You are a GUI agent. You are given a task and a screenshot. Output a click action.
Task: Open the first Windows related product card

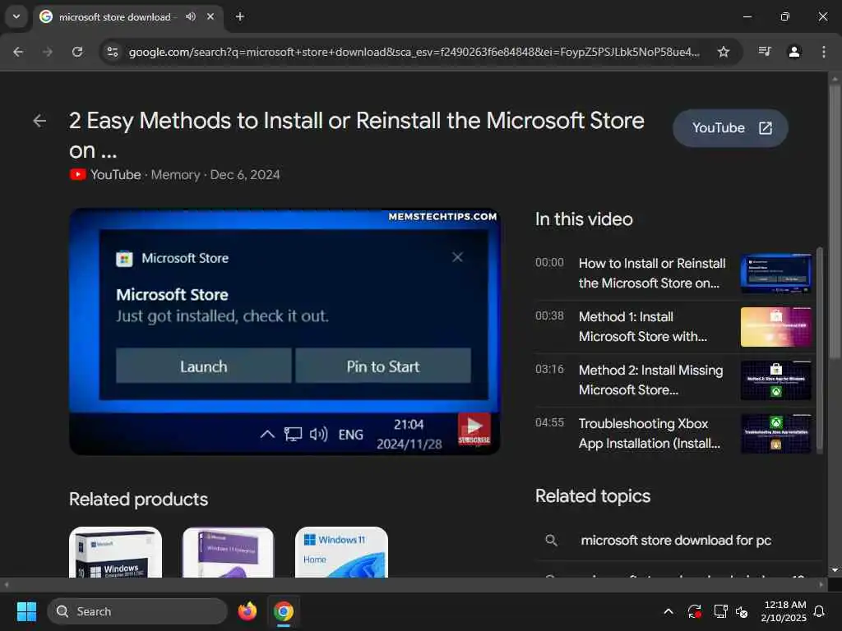(115, 552)
